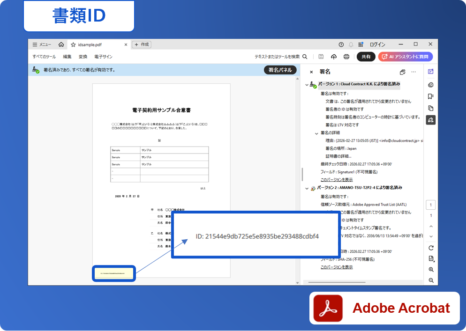Click the zoom in magnifier icon

coord(431,270)
